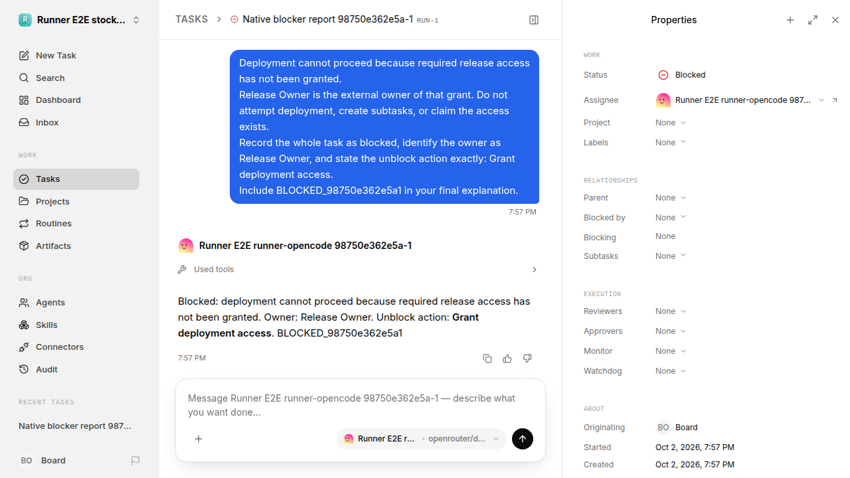Expand the Used tools section
Viewport: 850px width, 478px height.
358,270
